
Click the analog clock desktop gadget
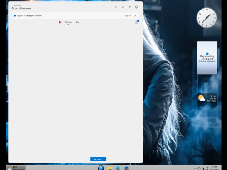coord(207,18)
